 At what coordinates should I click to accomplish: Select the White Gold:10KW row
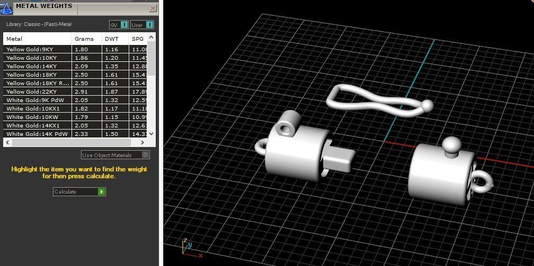[76, 117]
